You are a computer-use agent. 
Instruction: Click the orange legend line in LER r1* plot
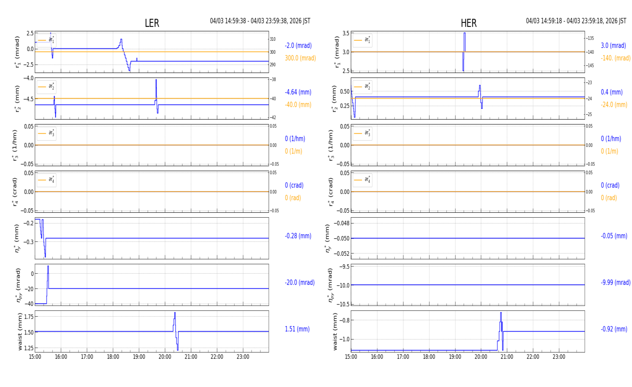click(x=42, y=40)
